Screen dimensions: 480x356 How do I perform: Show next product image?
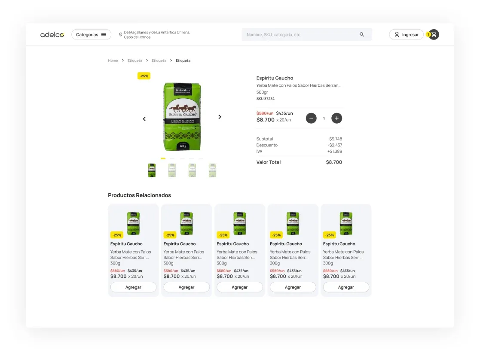coord(220,117)
